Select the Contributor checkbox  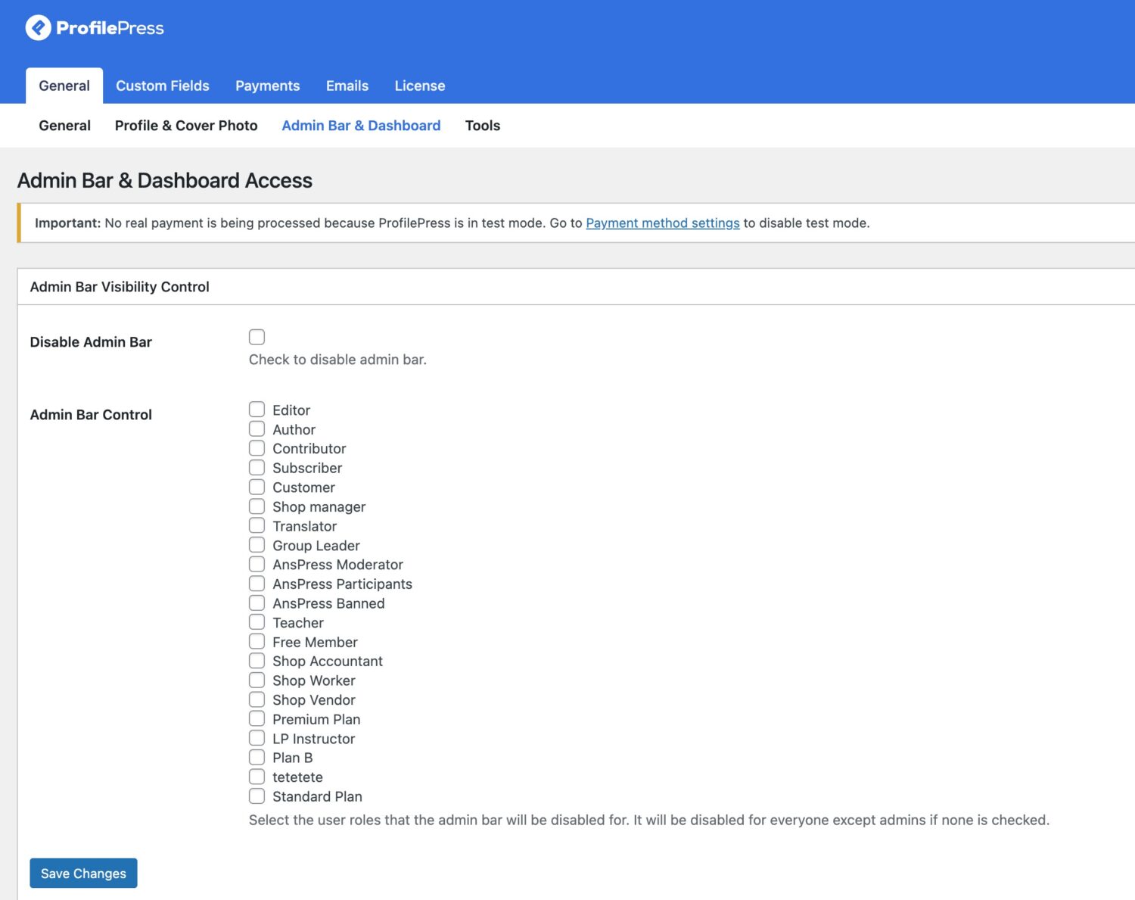pos(257,447)
